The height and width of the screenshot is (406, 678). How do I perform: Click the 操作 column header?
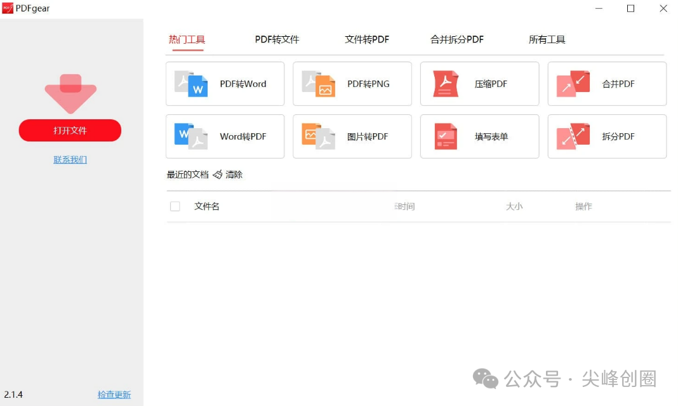[x=584, y=206]
